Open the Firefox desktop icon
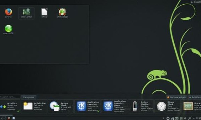 8,13
